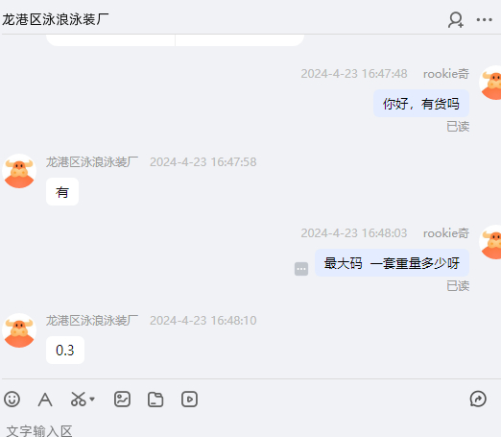Click the send video icon
The image size is (501, 437).
point(189,400)
